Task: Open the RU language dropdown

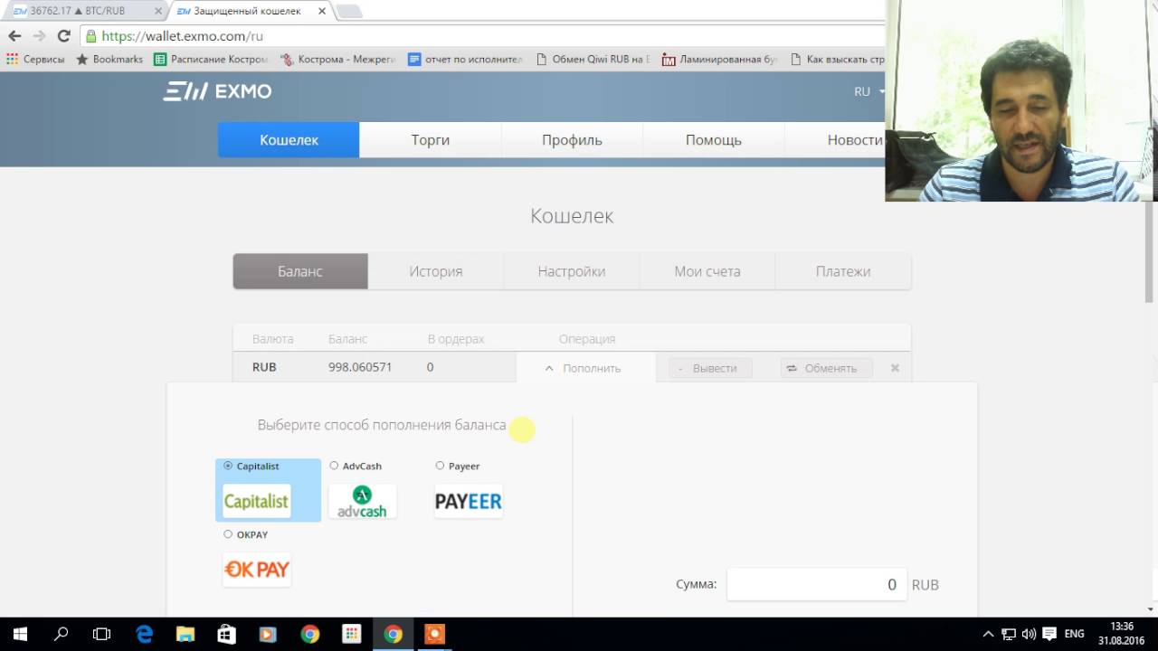Action: click(868, 91)
